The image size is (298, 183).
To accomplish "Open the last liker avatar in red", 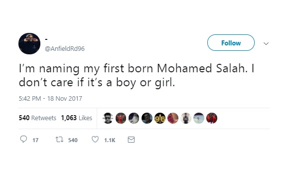I will 212,118.
